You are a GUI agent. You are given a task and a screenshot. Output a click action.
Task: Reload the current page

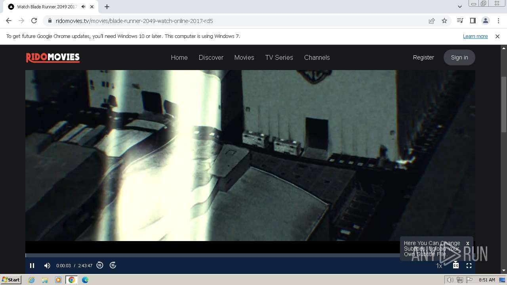[x=34, y=21]
